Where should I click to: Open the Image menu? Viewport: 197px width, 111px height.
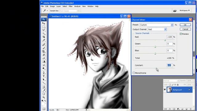(52, 6)
